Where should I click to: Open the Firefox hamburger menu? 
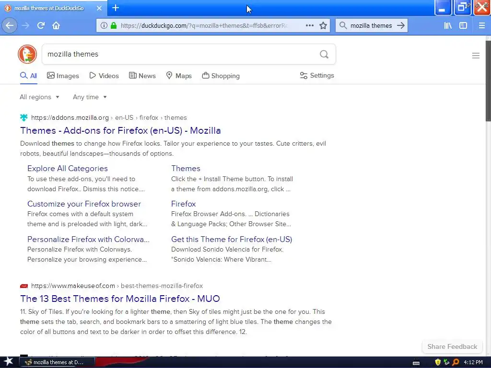(x=481, y=25)
